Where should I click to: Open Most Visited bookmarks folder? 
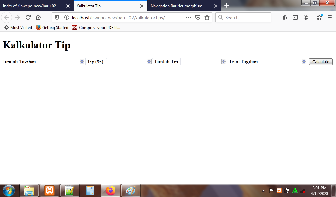[x=18, y=28]
